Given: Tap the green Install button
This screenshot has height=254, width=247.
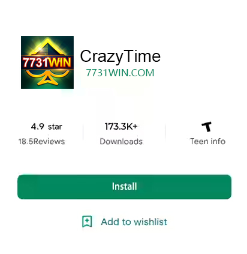Looking at the screenshot, I should tap(124, 187).
